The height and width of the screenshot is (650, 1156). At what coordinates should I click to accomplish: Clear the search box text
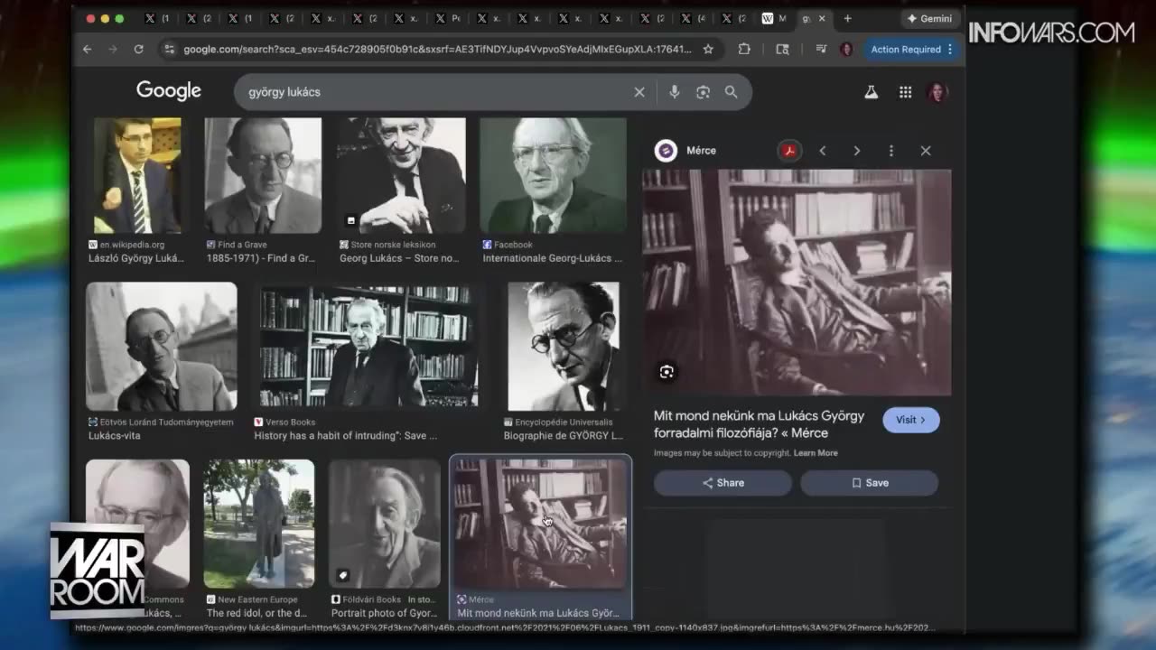point(639,92)
